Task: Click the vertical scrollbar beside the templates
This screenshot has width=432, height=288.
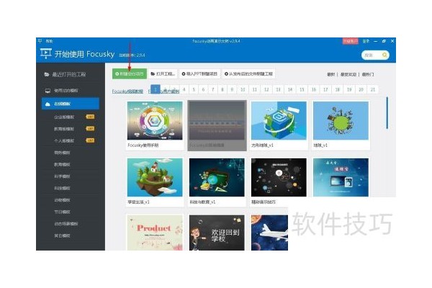Action: (x=387, y=113)
